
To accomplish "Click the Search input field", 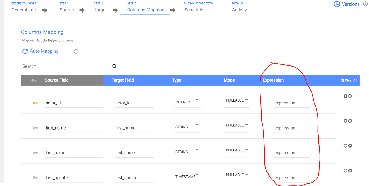I will coord(66,66).
